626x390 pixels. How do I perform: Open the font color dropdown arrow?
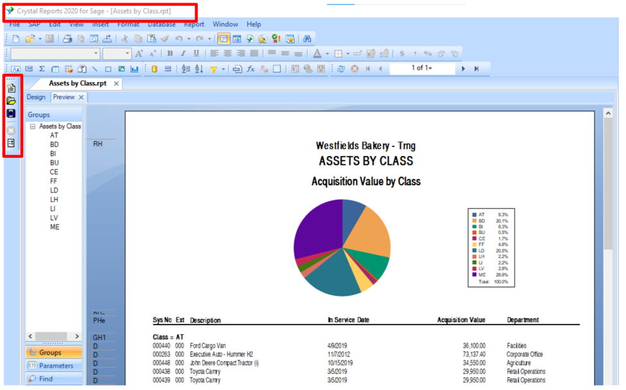tap(327, 53)
